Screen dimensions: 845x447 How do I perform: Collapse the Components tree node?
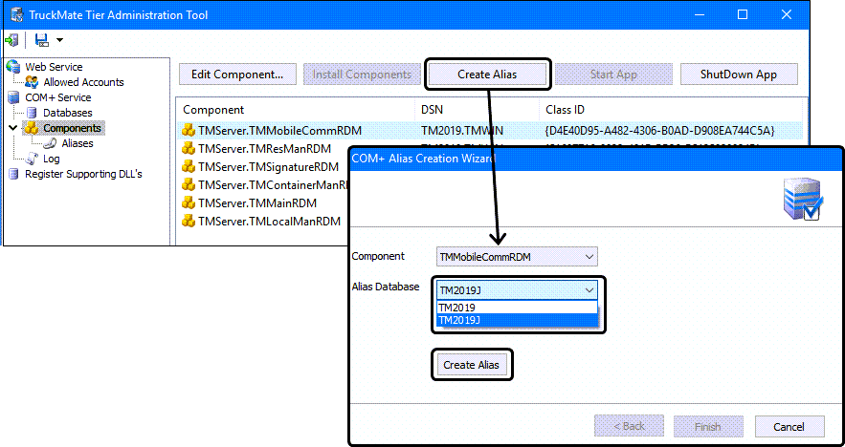(12, 128)
